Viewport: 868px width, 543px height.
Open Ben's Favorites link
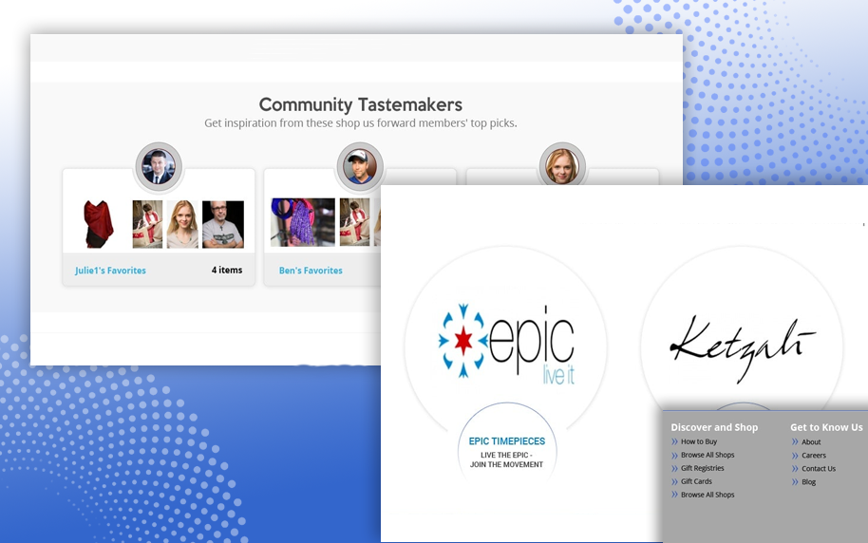(x=311, y=271)
